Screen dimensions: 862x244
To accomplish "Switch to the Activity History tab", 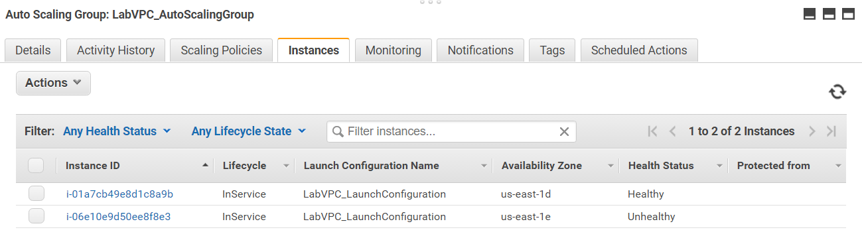I will [x=115, y=50].
